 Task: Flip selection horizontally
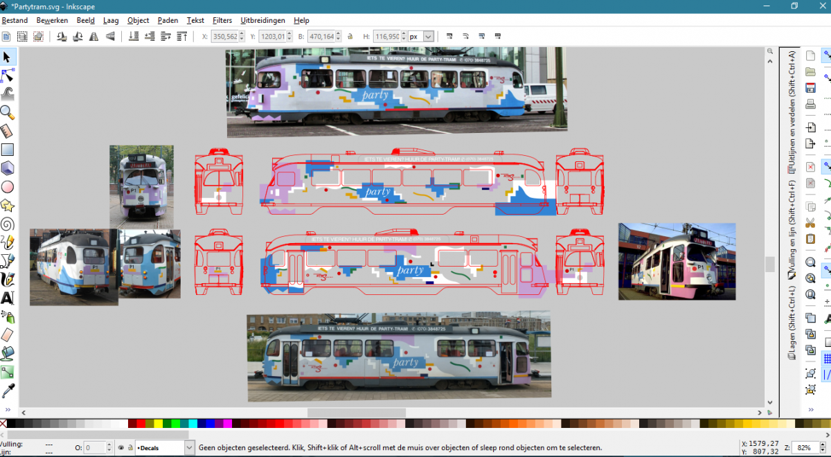[x=93, y=36]
